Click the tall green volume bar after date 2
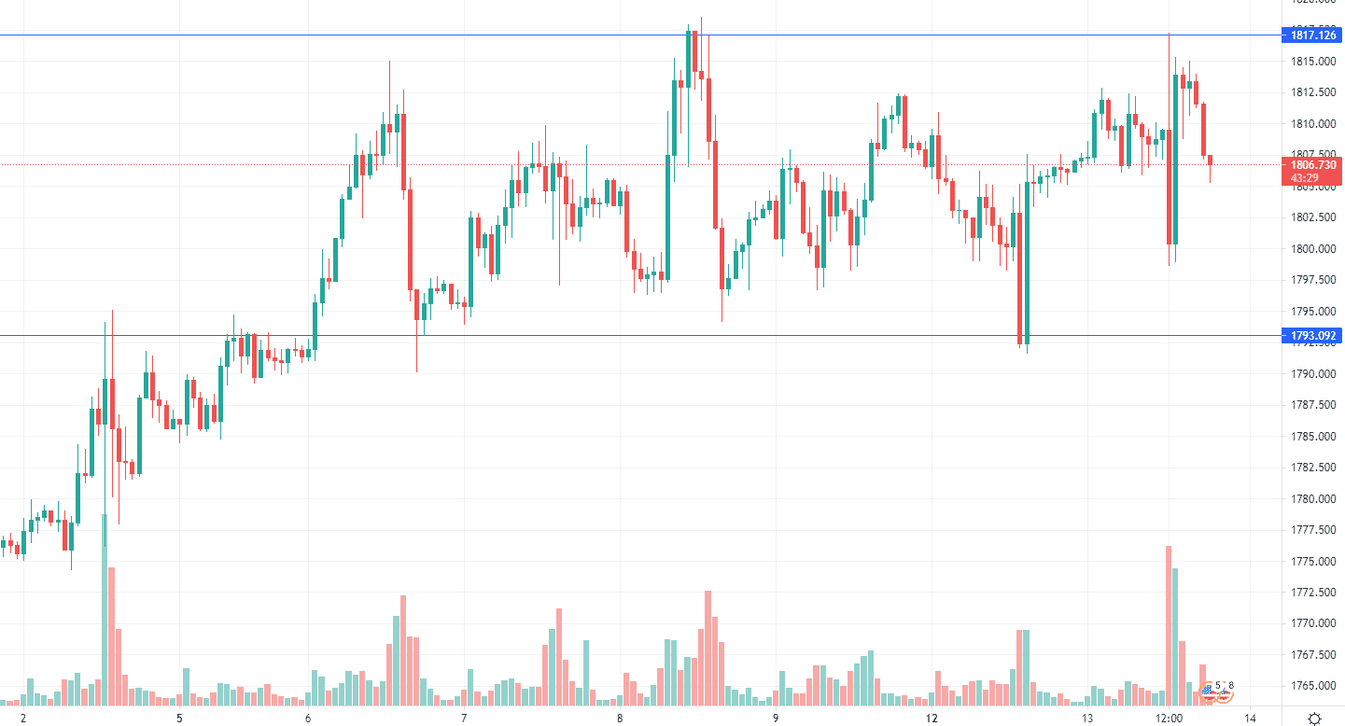 coord(105,609)
